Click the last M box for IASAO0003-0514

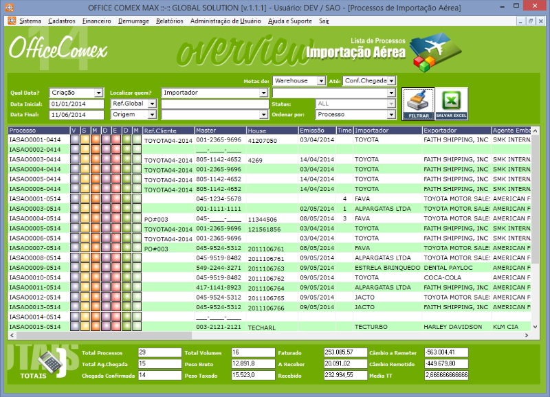click(x=137, y=209)
